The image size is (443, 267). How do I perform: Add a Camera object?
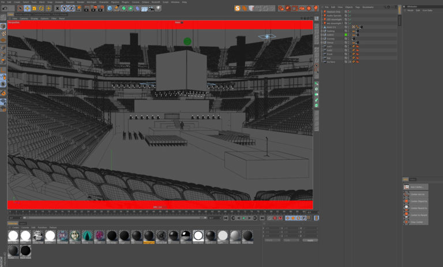coord(152,9)
